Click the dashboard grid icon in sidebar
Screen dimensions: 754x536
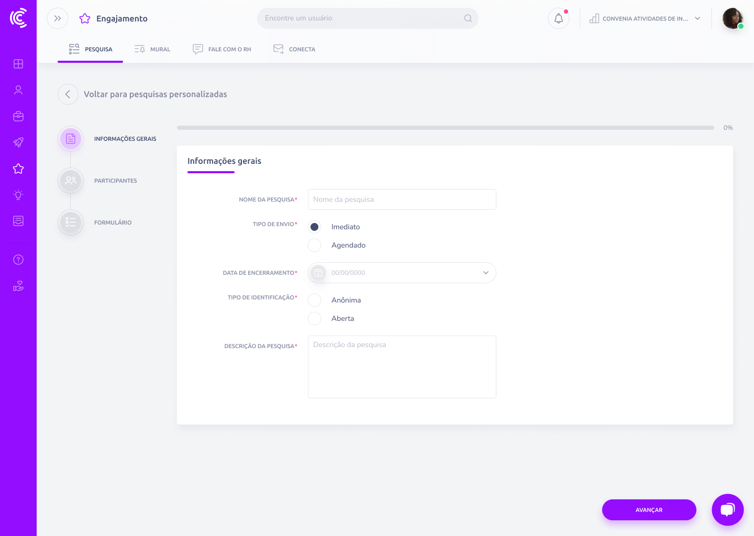pyautogui.click(x=18, y=64)
